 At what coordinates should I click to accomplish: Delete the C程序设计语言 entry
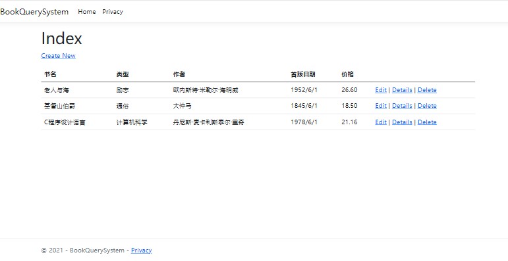point(427,122)
